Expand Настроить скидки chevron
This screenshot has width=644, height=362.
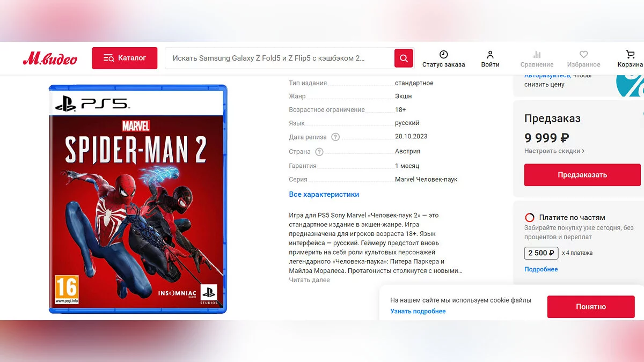click(x=583, y=151)
